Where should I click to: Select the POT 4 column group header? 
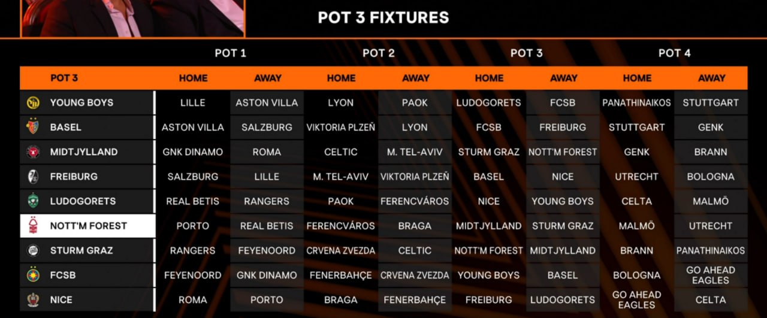[674, 53]
